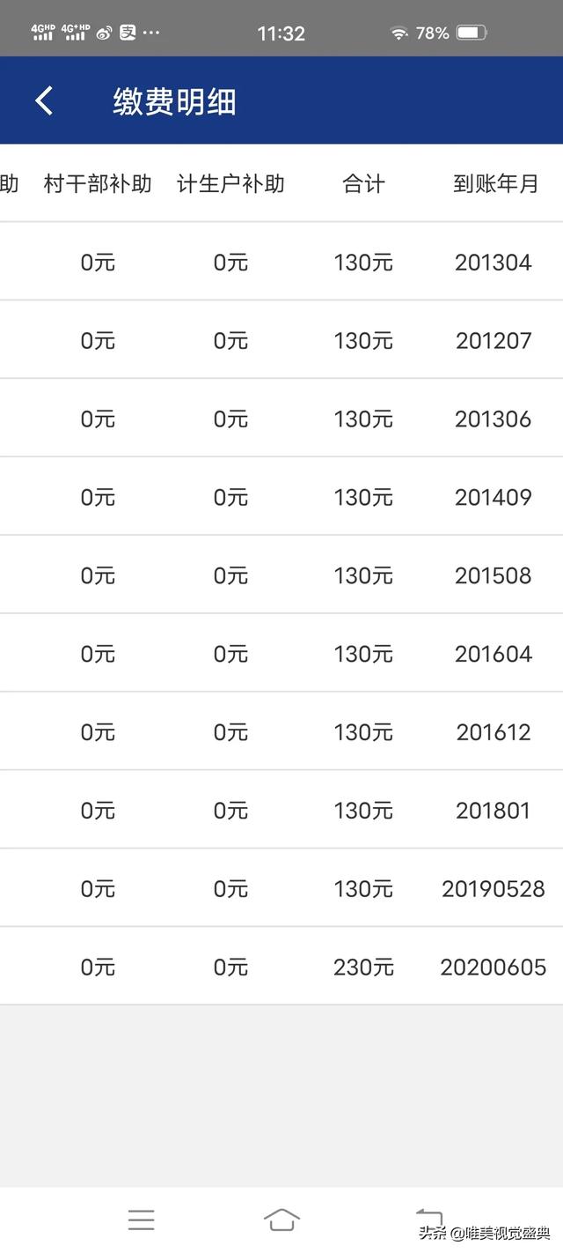Open the row dated 20200605
563x1253 pixels.
pos(281,967)
